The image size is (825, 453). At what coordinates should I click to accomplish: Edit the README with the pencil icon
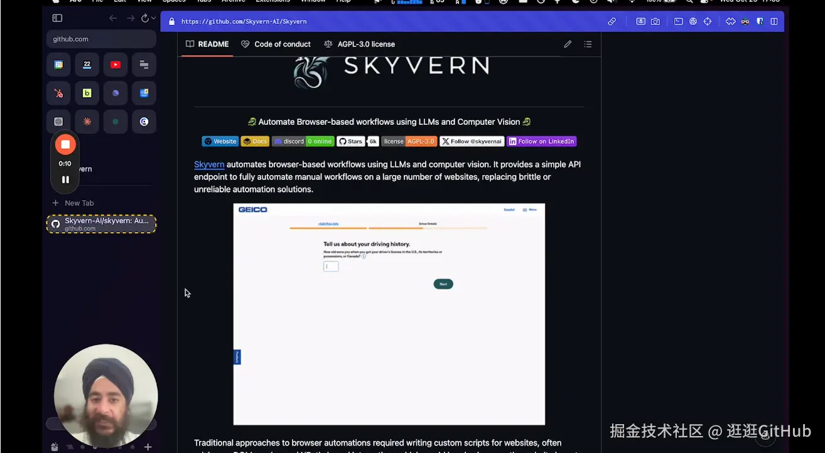point(568,44)
